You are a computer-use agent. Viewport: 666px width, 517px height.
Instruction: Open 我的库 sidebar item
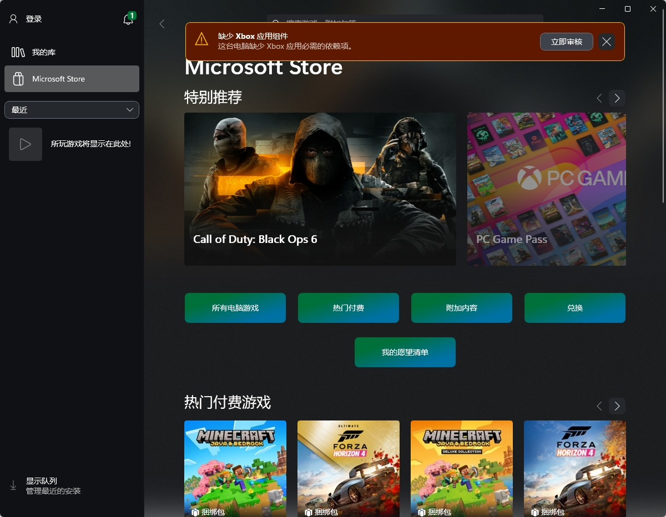pyautogui.click(x=43, y=52)
